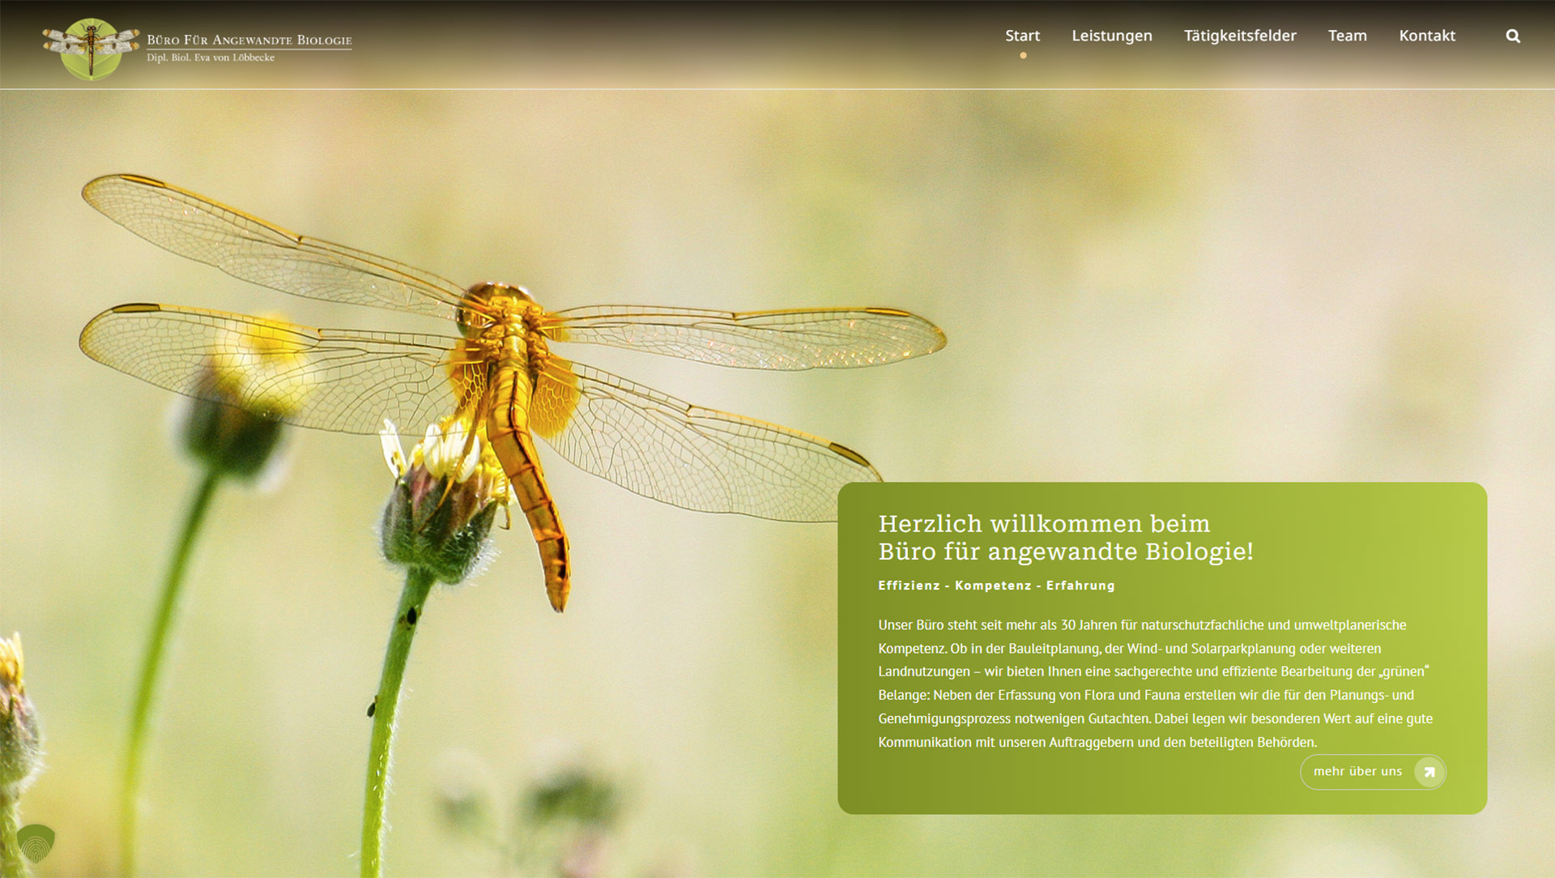Click the 'Büro für Angewandte Biologie' logo text
This screenshot has height=878, width=1555.
[249, 40]
